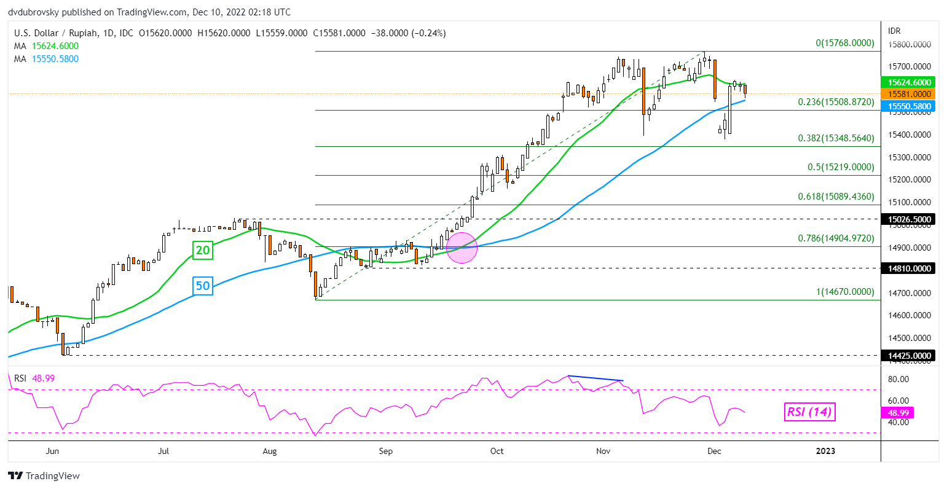The height and width of the screenshot is (489, 947).
Task: Click the Dec label on time axis
Action: click(715, 452)
